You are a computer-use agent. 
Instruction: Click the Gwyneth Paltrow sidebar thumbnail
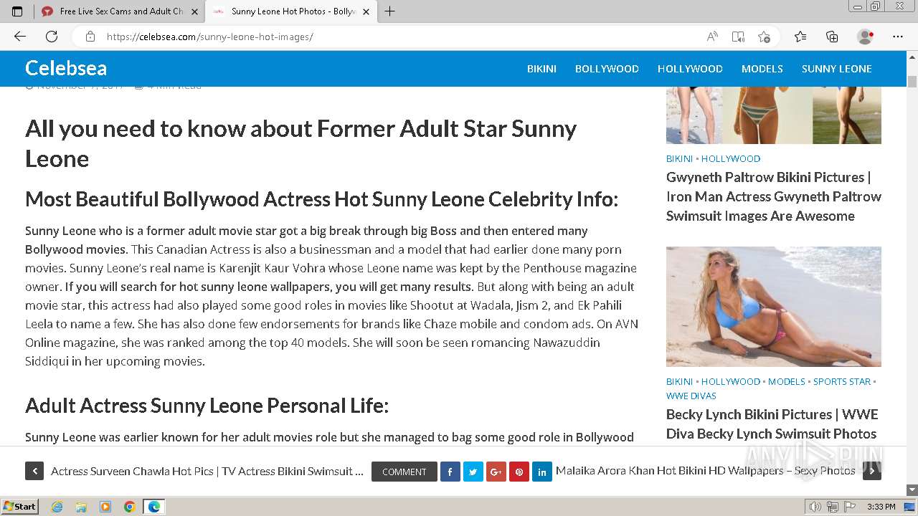pyautogui.click(x=774, y=115)
